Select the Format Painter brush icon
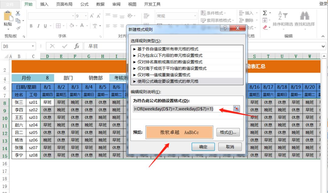Image resolution: width=328 pixels, height=193 pixels. 18,28
